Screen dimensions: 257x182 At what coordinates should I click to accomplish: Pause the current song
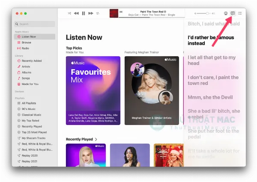click(x=84, y=13)
